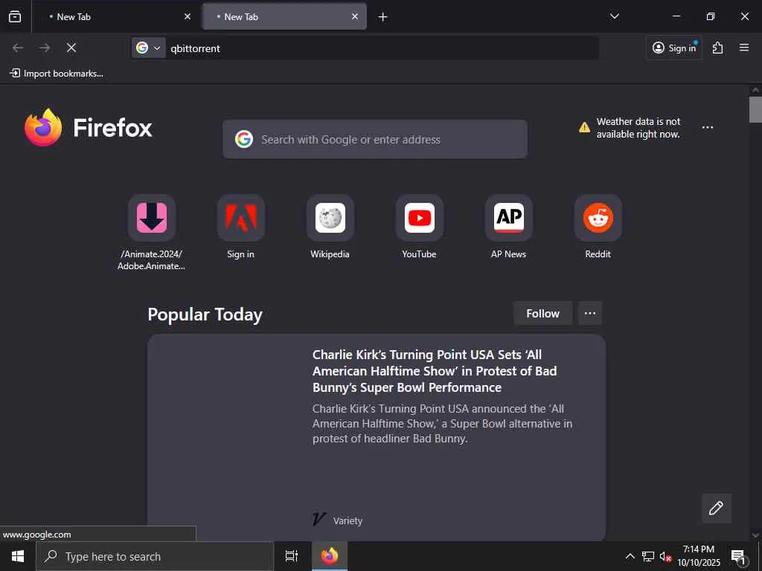Close the first New Tab
The height and width of the screenshot is (571, 762).
[x=188, y=16]
